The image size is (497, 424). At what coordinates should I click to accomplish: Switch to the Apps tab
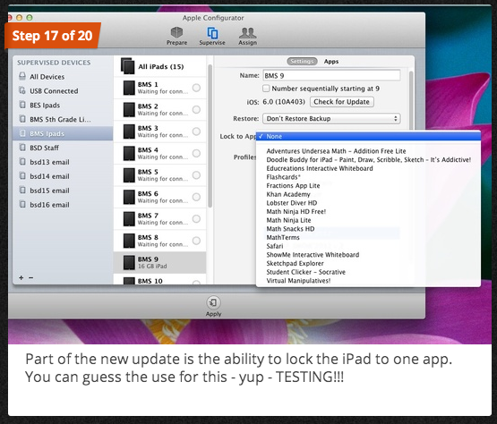(331, 62)
